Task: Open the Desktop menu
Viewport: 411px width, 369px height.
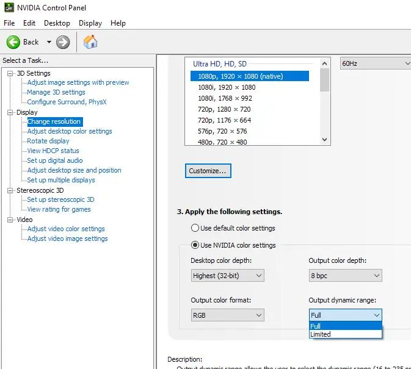Action: tap(57, 23)
